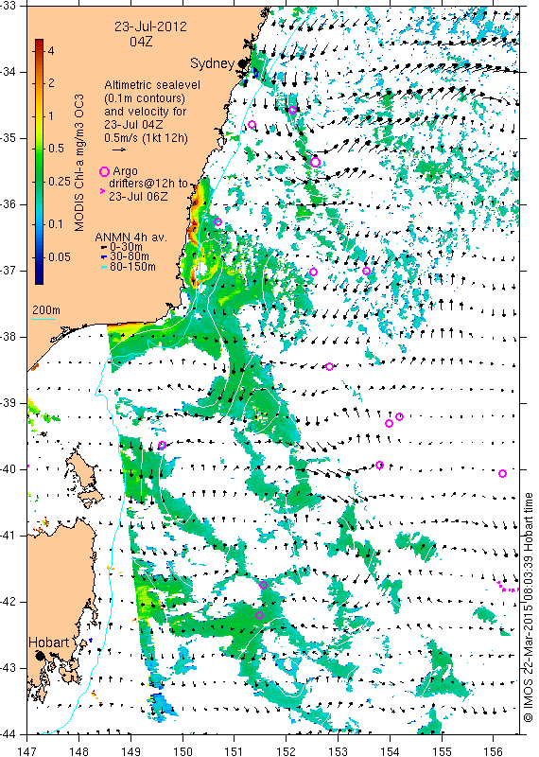
Task: Click the '0.5m/s (1kt 12h)' text
Action: pos(147,138)
